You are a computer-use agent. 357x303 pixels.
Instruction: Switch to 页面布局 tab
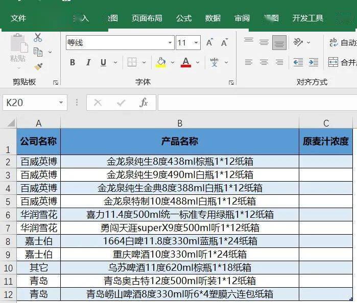click(147, 18)
